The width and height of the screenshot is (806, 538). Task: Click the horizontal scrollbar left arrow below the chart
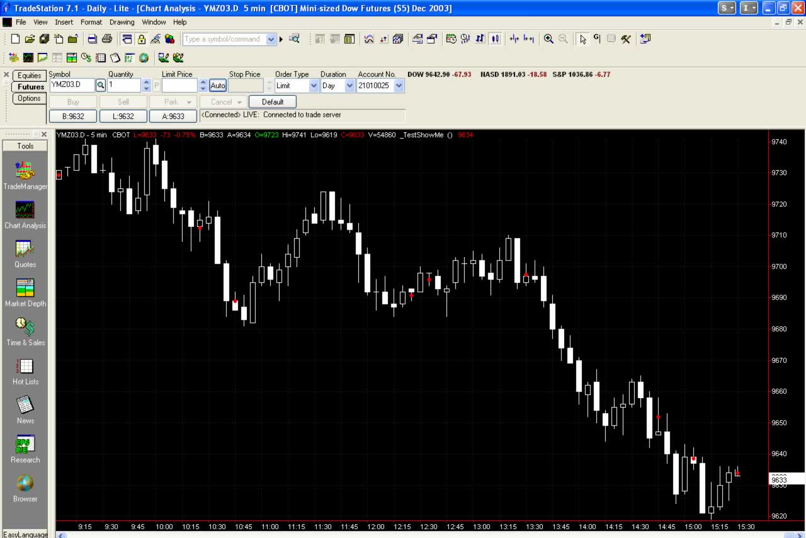coord(61,535)
